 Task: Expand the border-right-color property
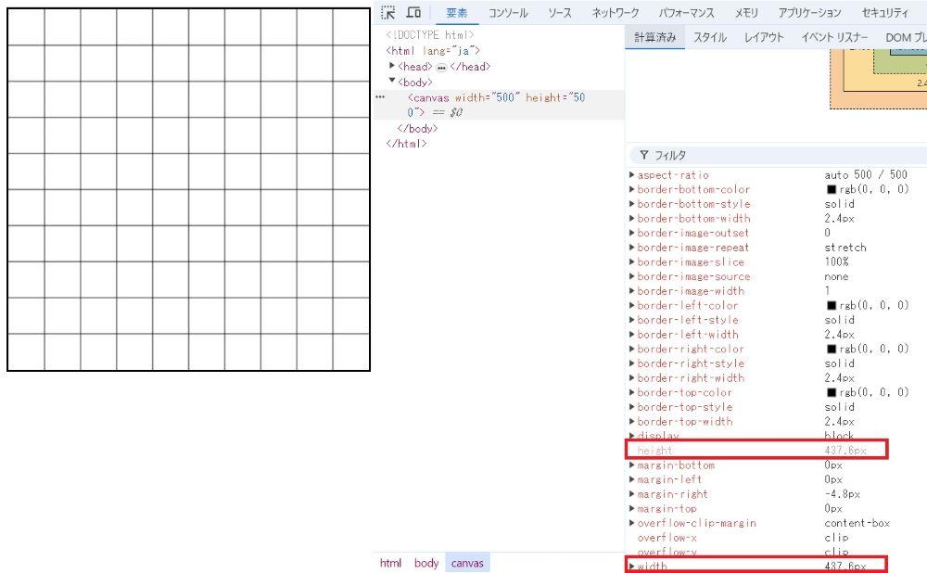pyautogui.click(x=631, y=349)
